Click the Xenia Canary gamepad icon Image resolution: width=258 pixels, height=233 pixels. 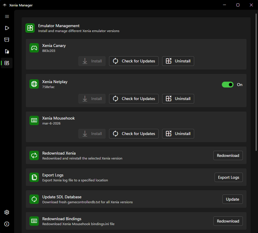[x=34, y=48]
